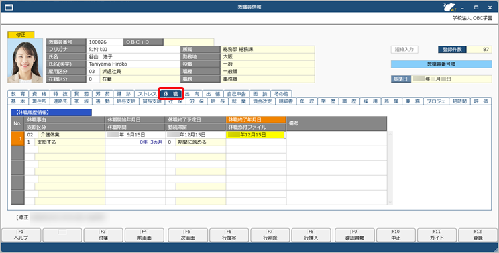Open the 休職 tab
The width and height of the screenshot is (499, 253).
pos(172,94)
